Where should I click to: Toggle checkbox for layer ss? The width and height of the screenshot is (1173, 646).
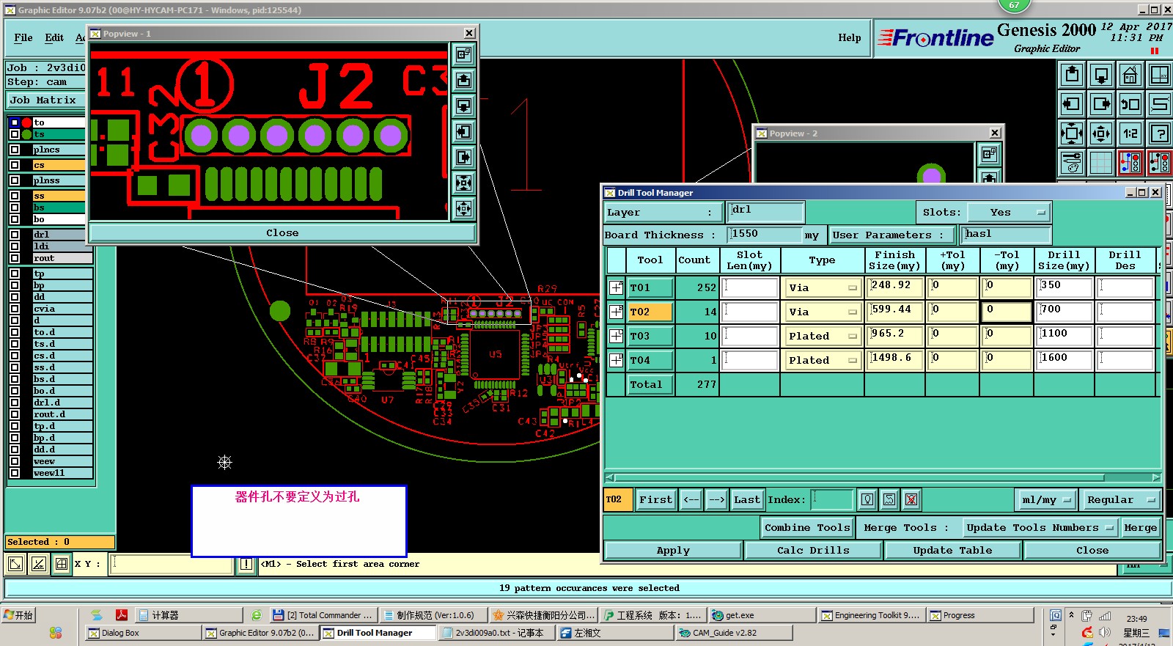[x=15, y=196]
